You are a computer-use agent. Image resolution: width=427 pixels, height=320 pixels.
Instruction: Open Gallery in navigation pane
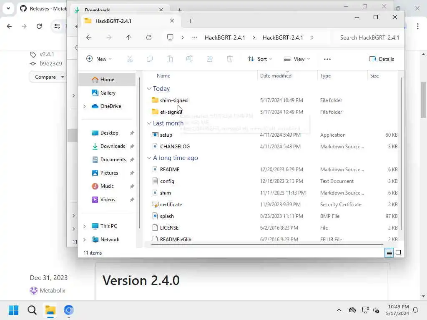click(x=107, y=93)
